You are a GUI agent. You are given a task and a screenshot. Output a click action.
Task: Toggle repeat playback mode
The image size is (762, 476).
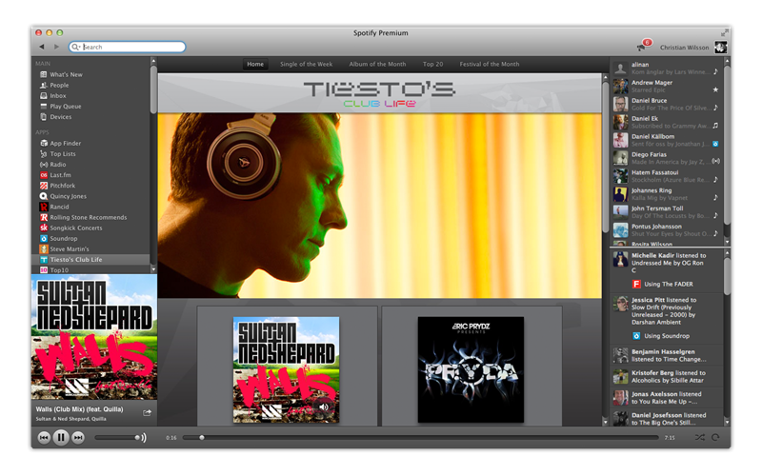point(715,437)
